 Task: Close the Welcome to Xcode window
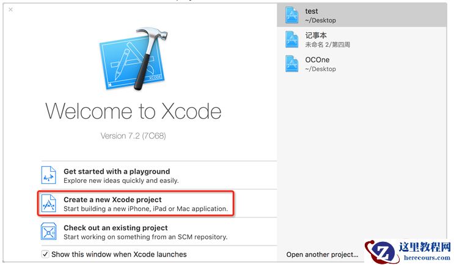point(11,10)
